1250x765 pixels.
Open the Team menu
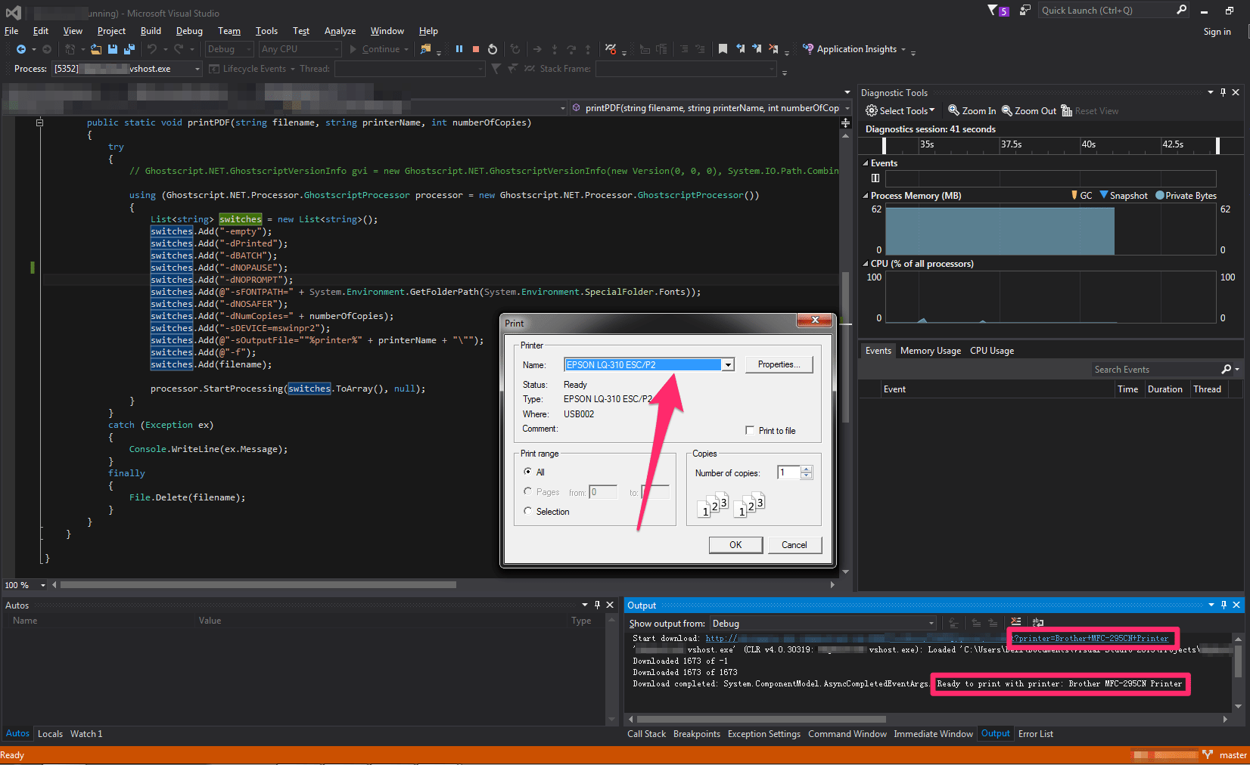229,31
